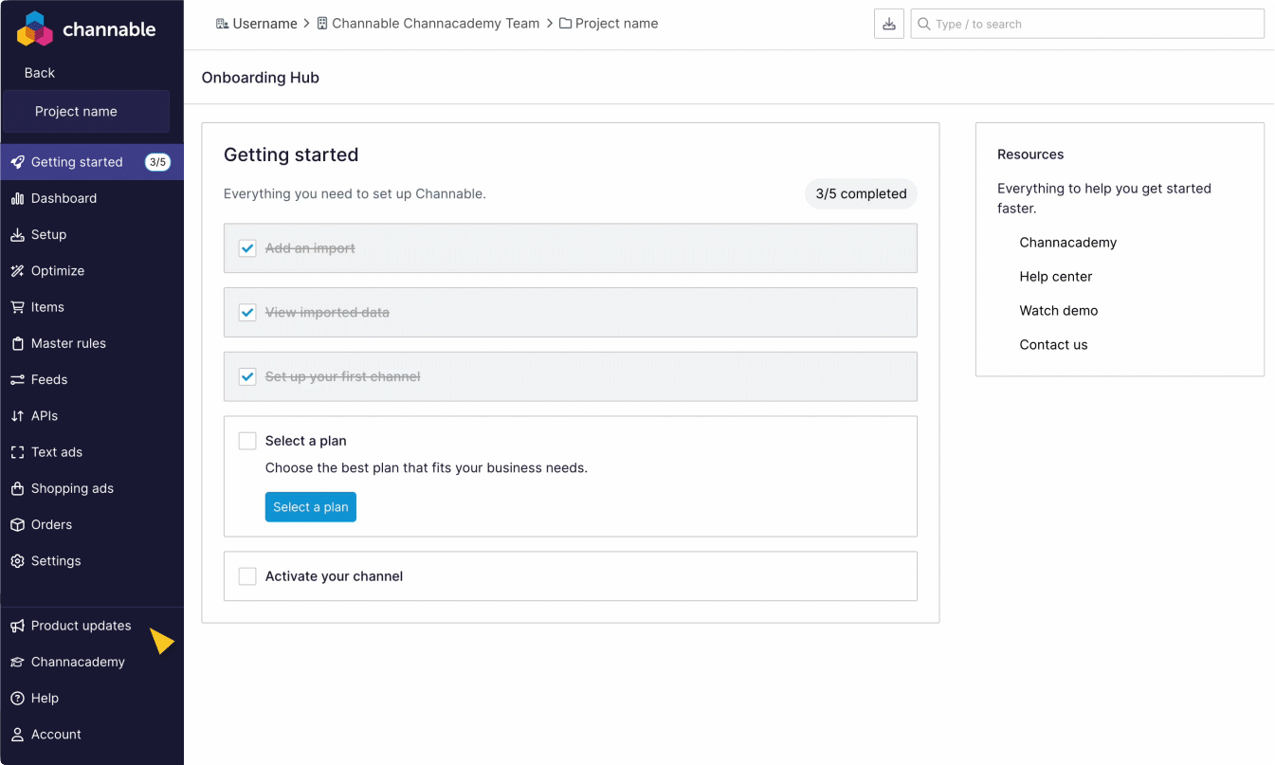1275x765 pixels.
Task: Click the download icon beside search
Action: (x=889, y=24)
